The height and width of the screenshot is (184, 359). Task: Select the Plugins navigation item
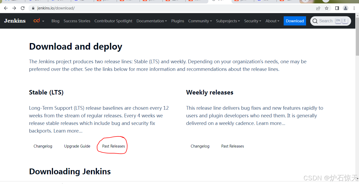point(178,21)
